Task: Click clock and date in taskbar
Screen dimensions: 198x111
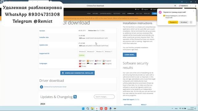Action: pyautogui.click(x=191, y=109)
